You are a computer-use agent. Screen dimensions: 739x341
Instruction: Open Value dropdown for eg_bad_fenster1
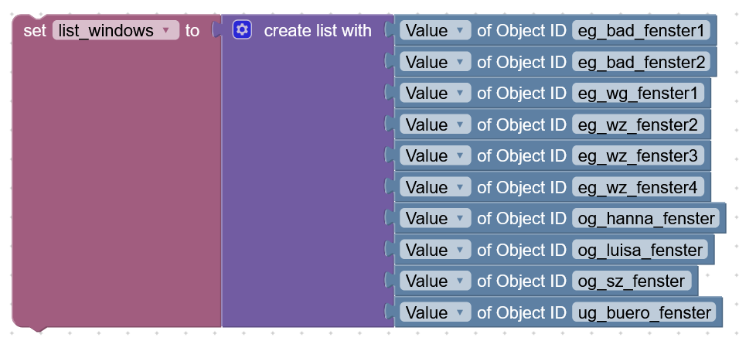(x=435, y=31)
